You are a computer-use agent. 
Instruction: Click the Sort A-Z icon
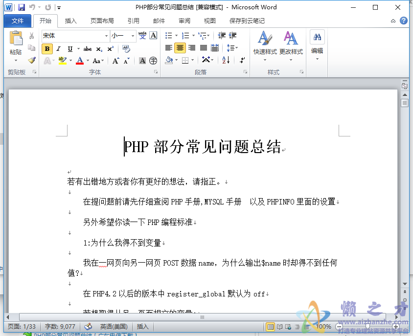tap(226, 60)
